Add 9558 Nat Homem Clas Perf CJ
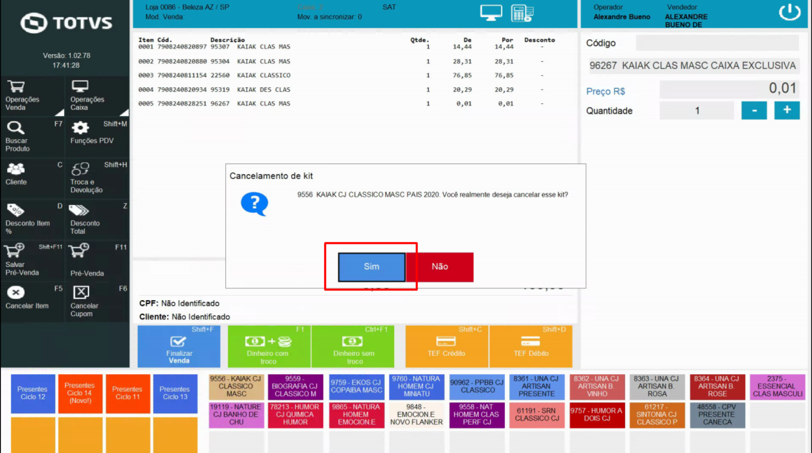This screenshot has height=453, width=812. 477,415
